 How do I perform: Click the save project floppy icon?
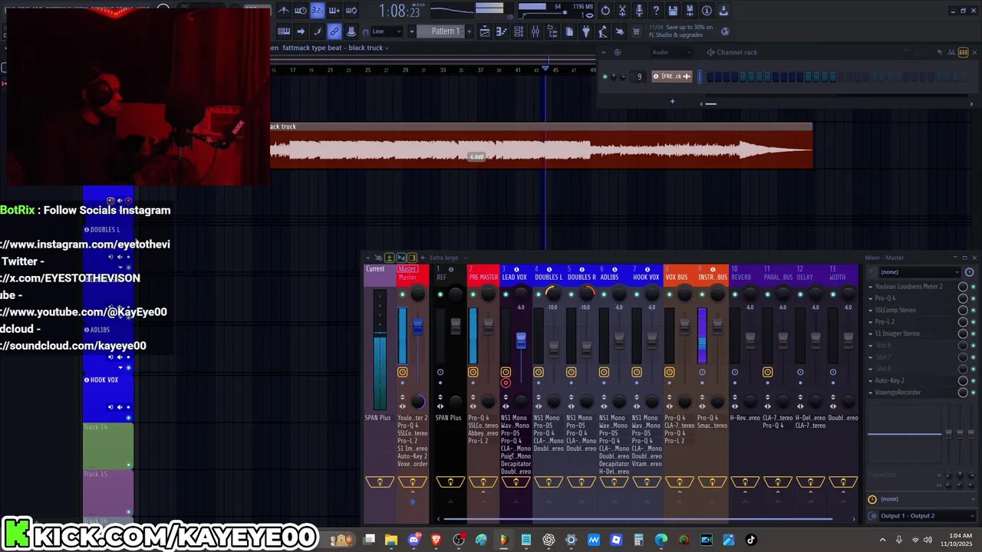point(673,11)
